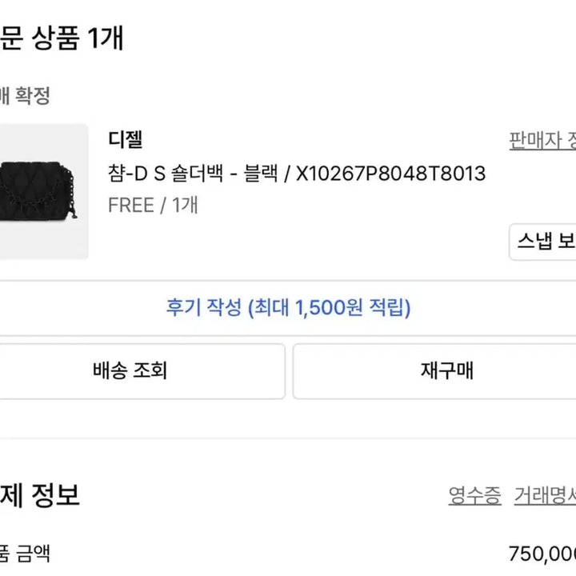Screen dimensions: 576x576
Task: Click the FREE / 1개 option text
Action: pyautogui.click(x=153, y=205)
